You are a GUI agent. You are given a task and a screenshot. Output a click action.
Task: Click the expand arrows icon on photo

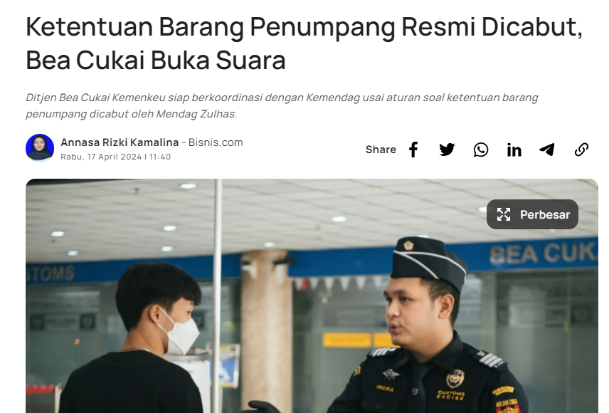tap(504, 214)
